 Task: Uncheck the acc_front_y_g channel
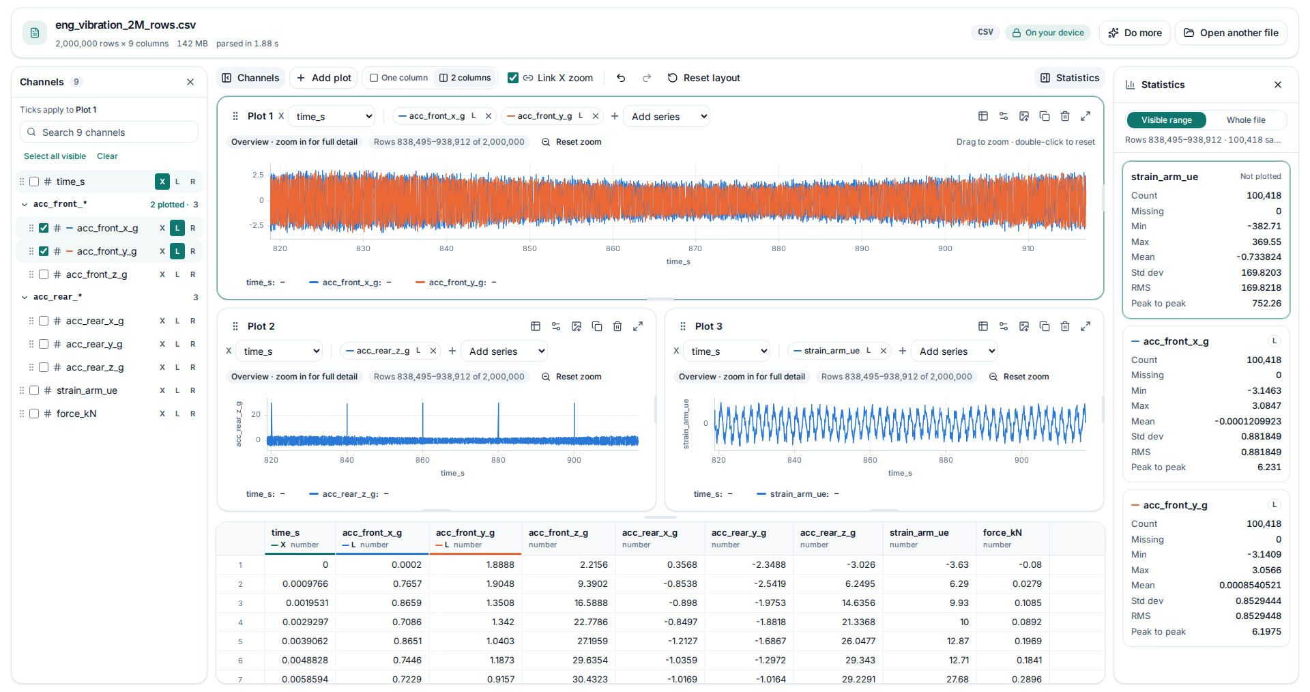44,251
